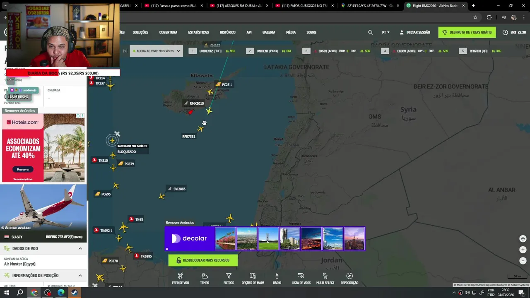Open the Rádio tool
Screen dimensions: 530x298
(277, 279)
